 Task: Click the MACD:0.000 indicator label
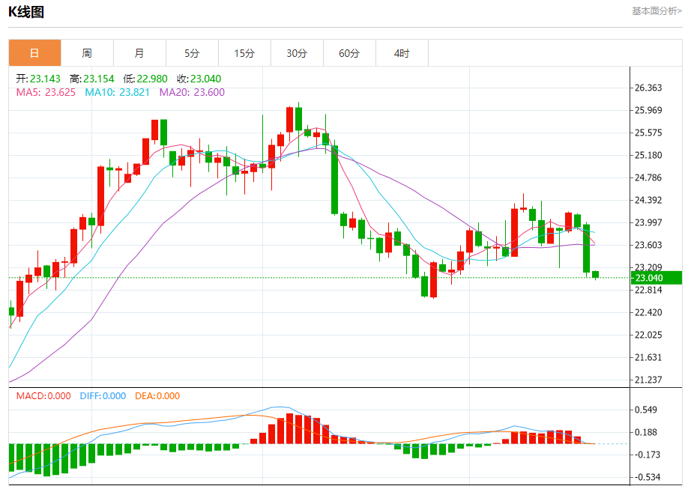click(43, 396)
